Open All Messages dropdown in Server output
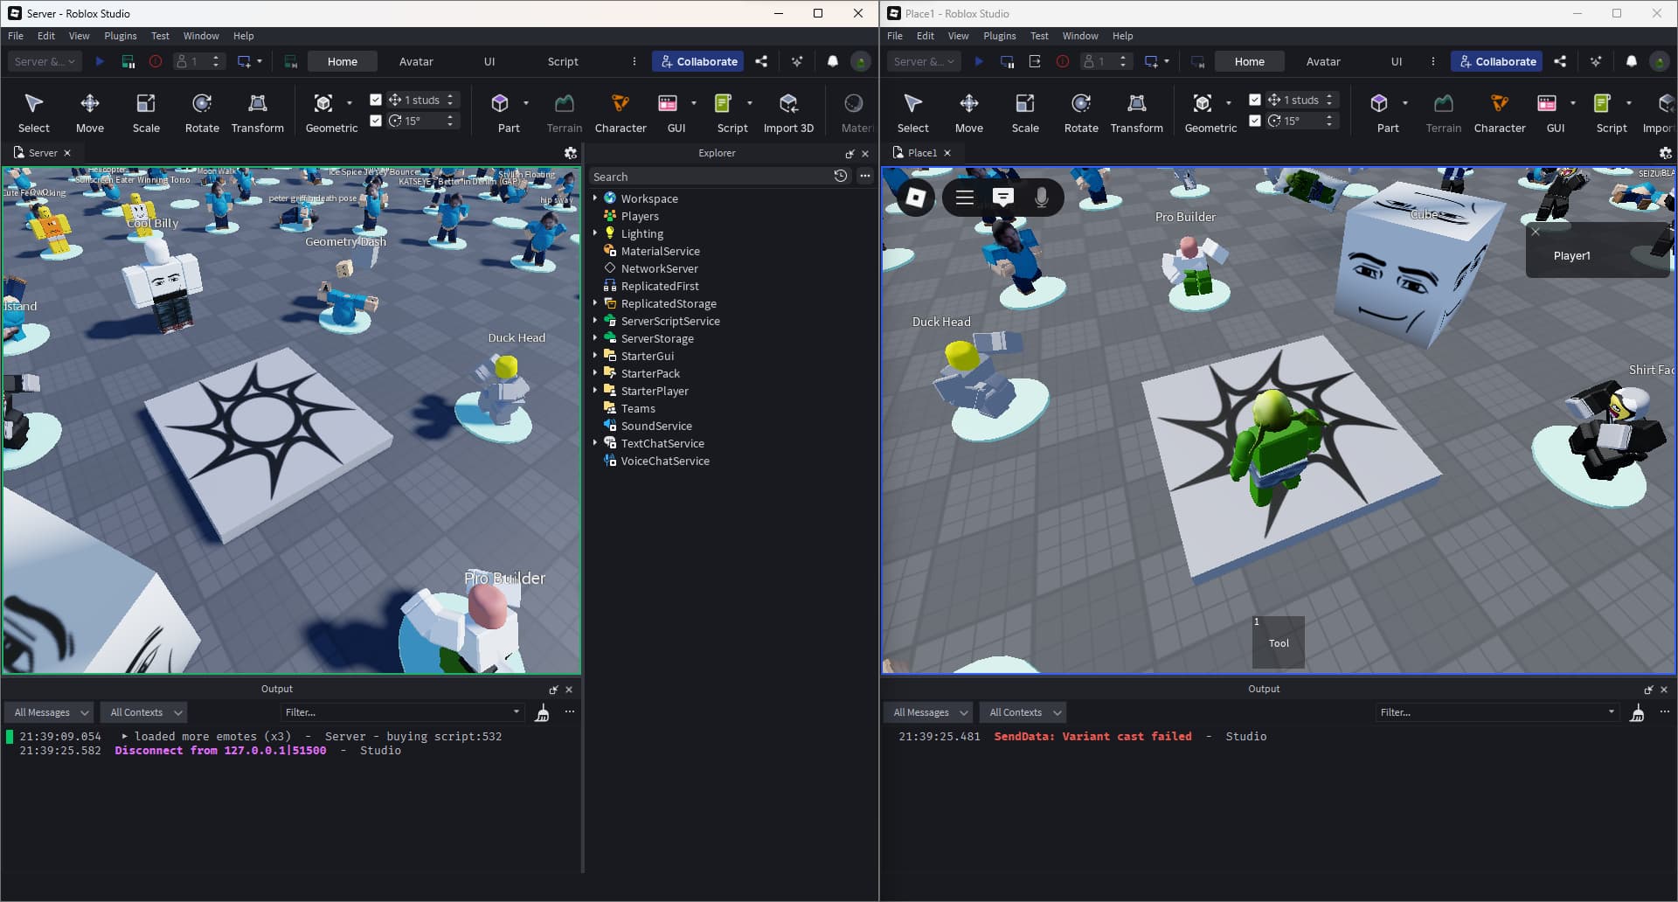 point(50,712)
